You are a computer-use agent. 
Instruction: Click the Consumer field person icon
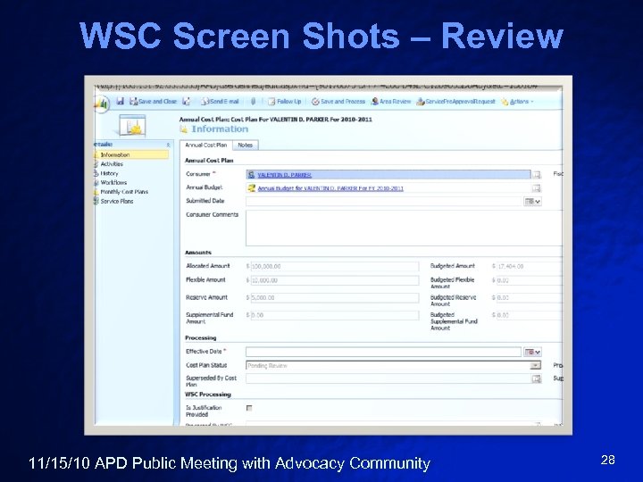251,175
